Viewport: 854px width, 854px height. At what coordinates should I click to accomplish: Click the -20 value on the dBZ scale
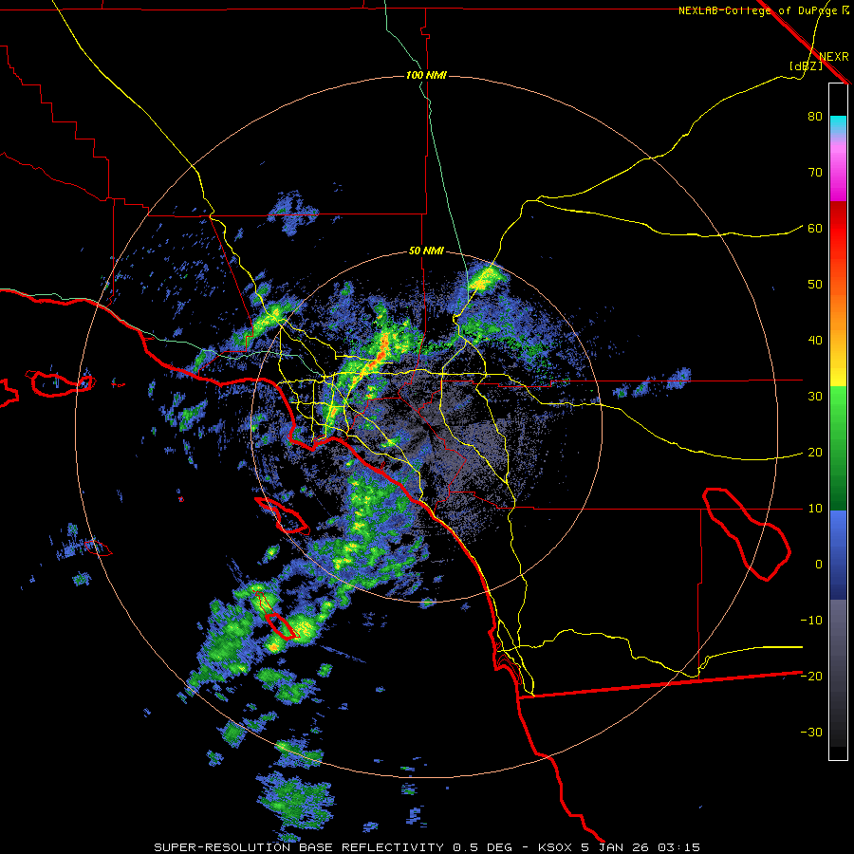point(811,676)
